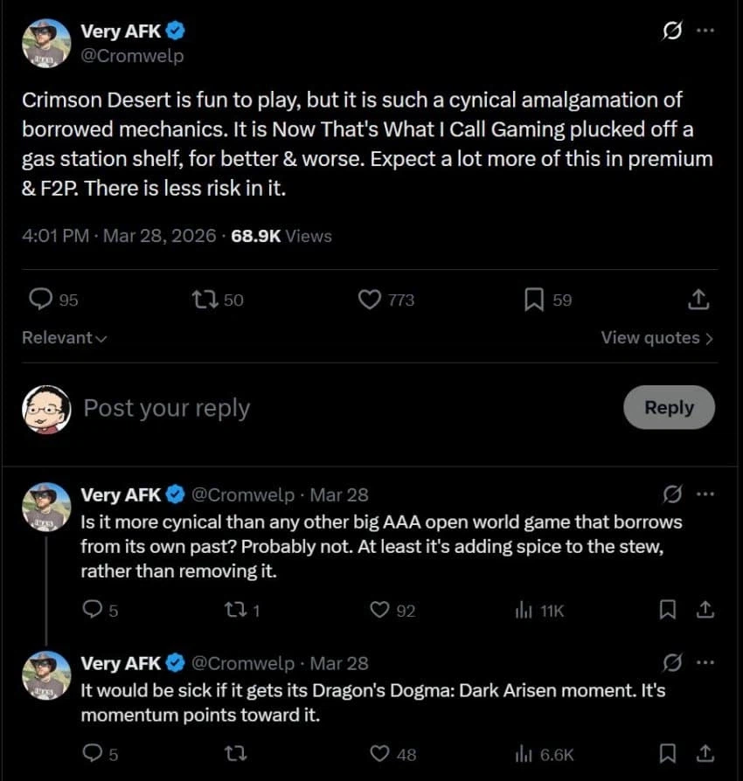Like the main Crimson Desert post
The height and width of the screenshot is (781, 743).
pos(371,300)
